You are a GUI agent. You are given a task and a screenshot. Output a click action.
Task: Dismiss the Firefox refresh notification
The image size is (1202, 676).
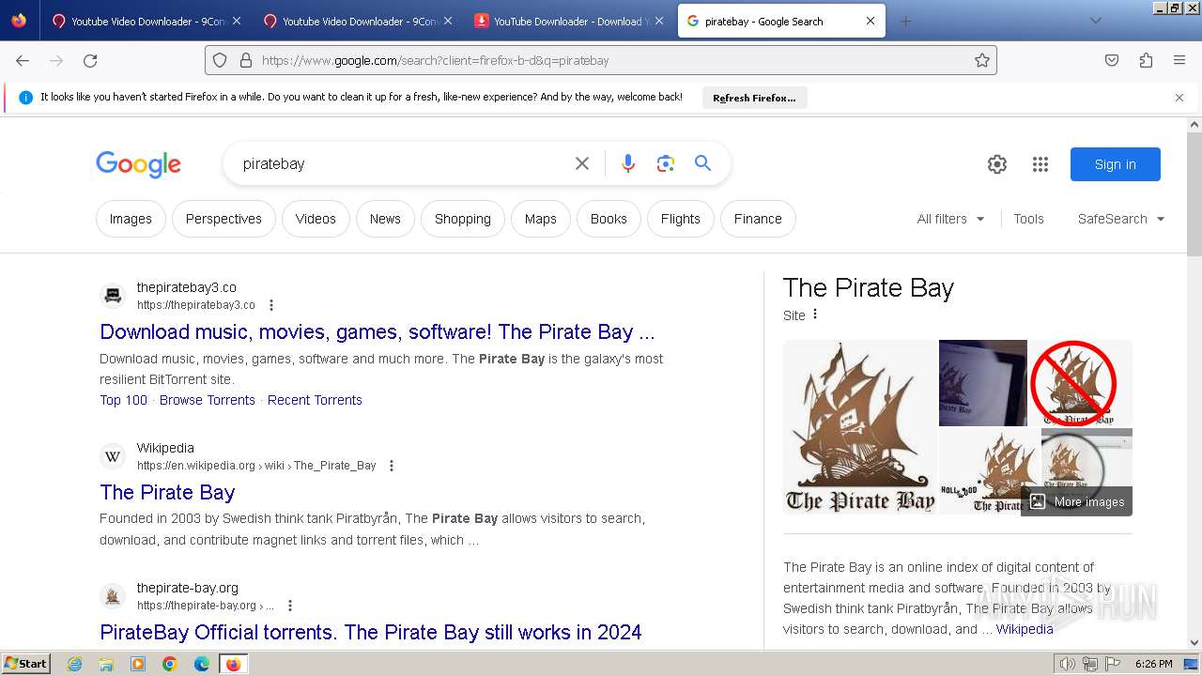(1179, 98)
